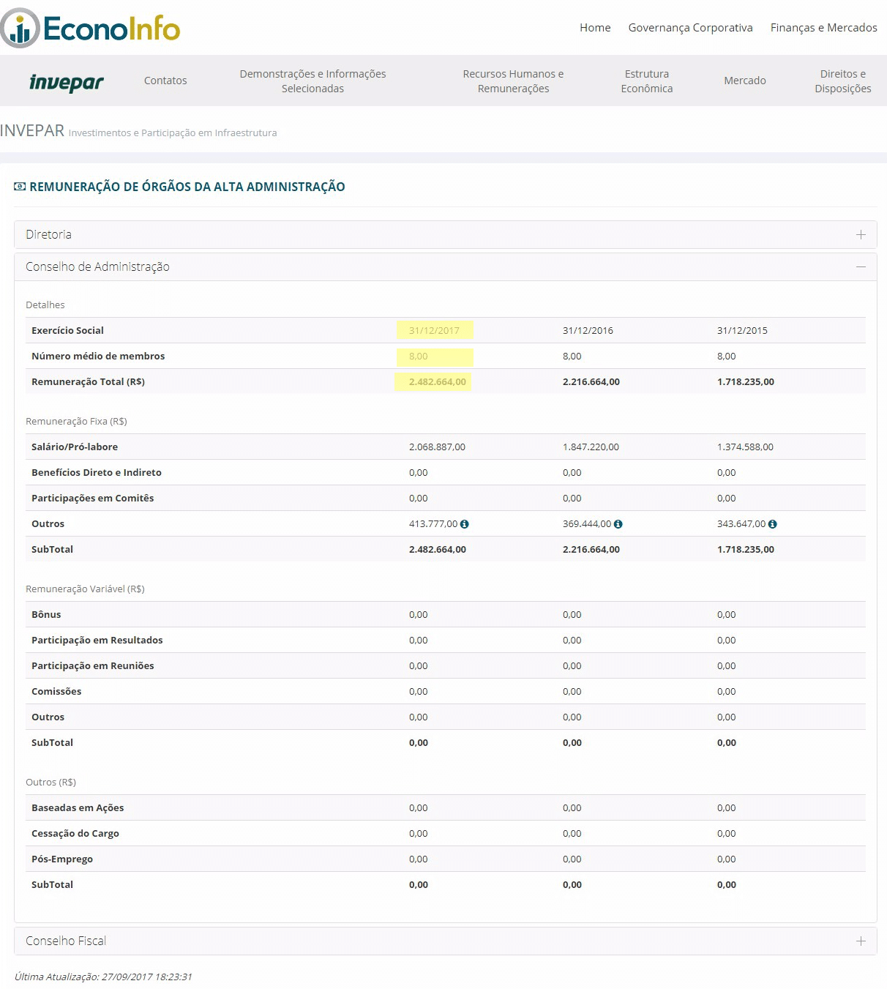
Task: Expand the Diretoria section plus icon
Action: click(861, 235)
